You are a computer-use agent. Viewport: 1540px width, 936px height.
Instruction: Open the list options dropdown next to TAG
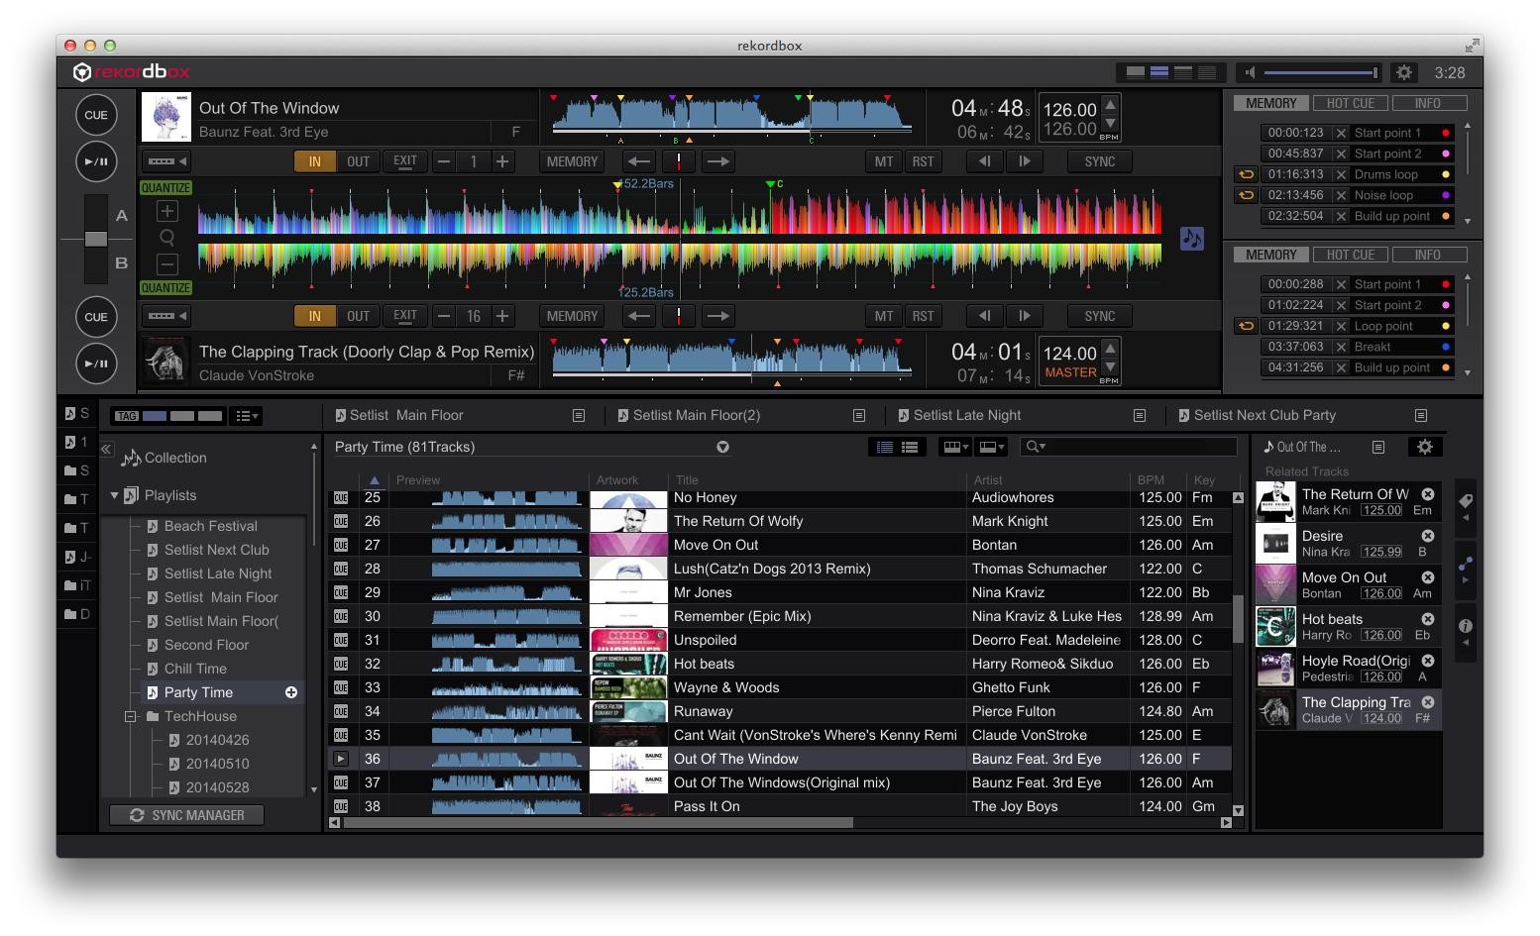[x=245, y=416]
